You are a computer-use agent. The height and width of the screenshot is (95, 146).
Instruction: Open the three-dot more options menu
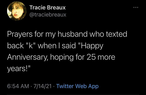click(x=136, y=7)
